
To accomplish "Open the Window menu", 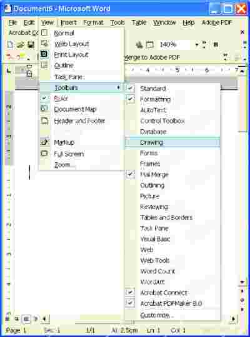I will point(164,22).
